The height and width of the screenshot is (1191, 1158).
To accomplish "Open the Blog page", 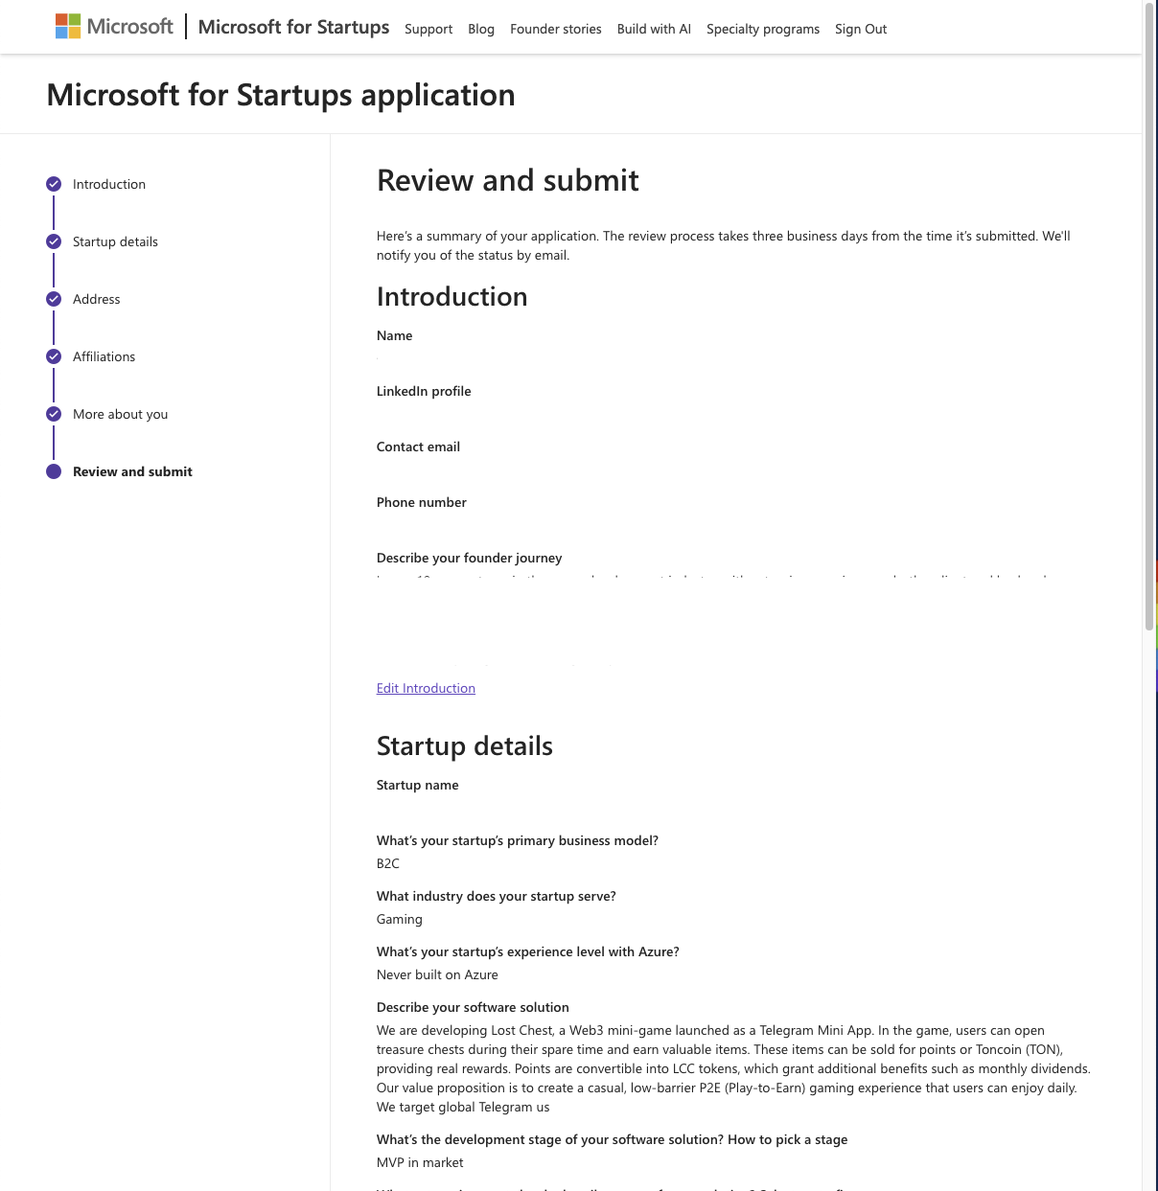I will click(x=481, y=29).
